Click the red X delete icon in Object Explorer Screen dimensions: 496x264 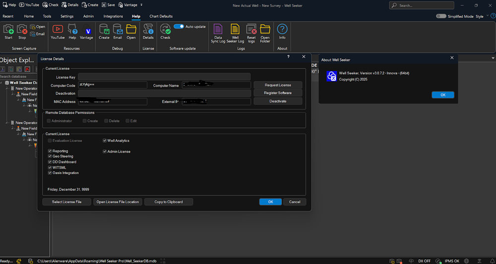pyautogui.click(x=27, y=69)
